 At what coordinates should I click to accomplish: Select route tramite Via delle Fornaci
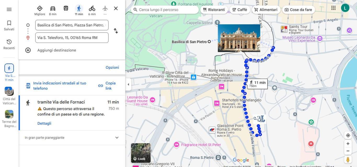72,113
